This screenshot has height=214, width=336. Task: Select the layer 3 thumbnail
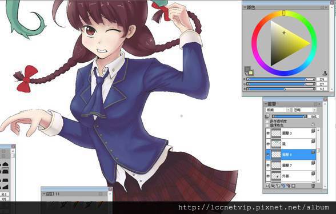(x=276, y=133)
